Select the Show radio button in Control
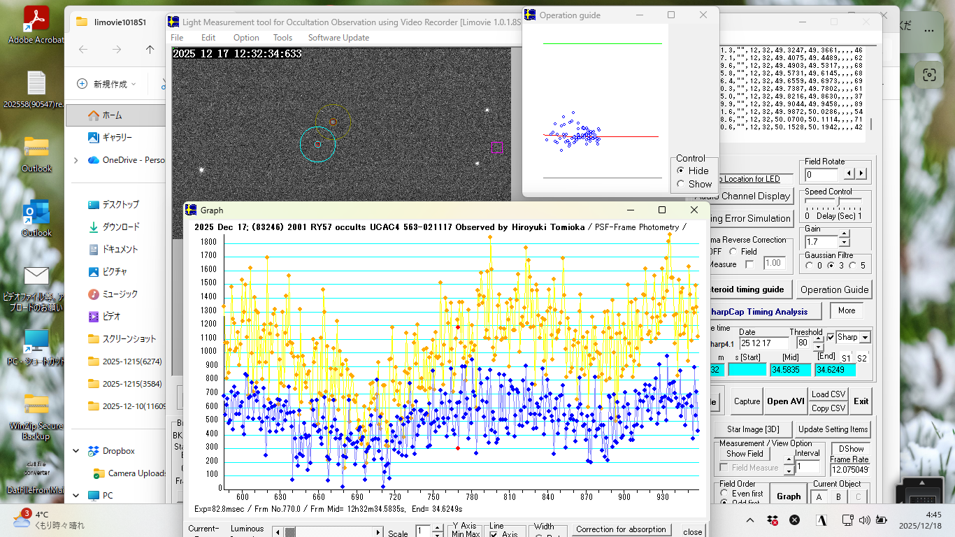 (x=681, y=184)
